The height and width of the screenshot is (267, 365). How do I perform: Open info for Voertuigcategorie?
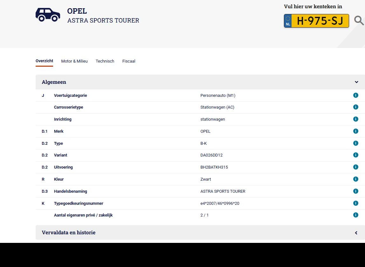coord(356,95)
